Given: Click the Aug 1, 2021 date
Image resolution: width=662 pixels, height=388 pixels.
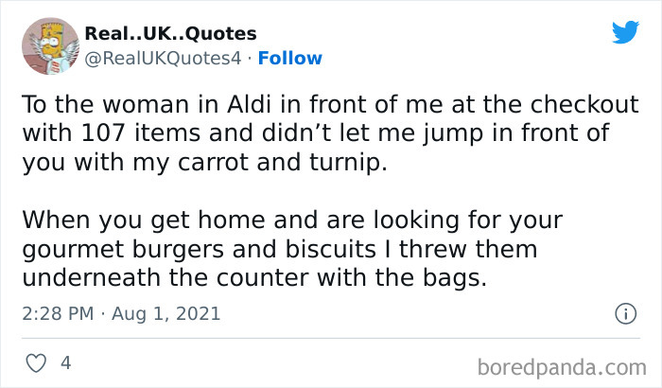Looking at the screenshot, I should (165, 313).
